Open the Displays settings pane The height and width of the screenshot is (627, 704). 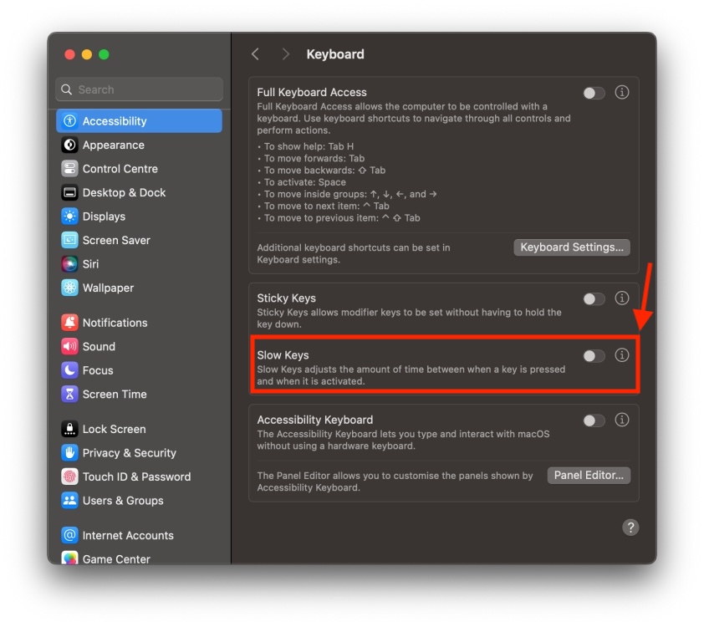(x=139, y=217)
